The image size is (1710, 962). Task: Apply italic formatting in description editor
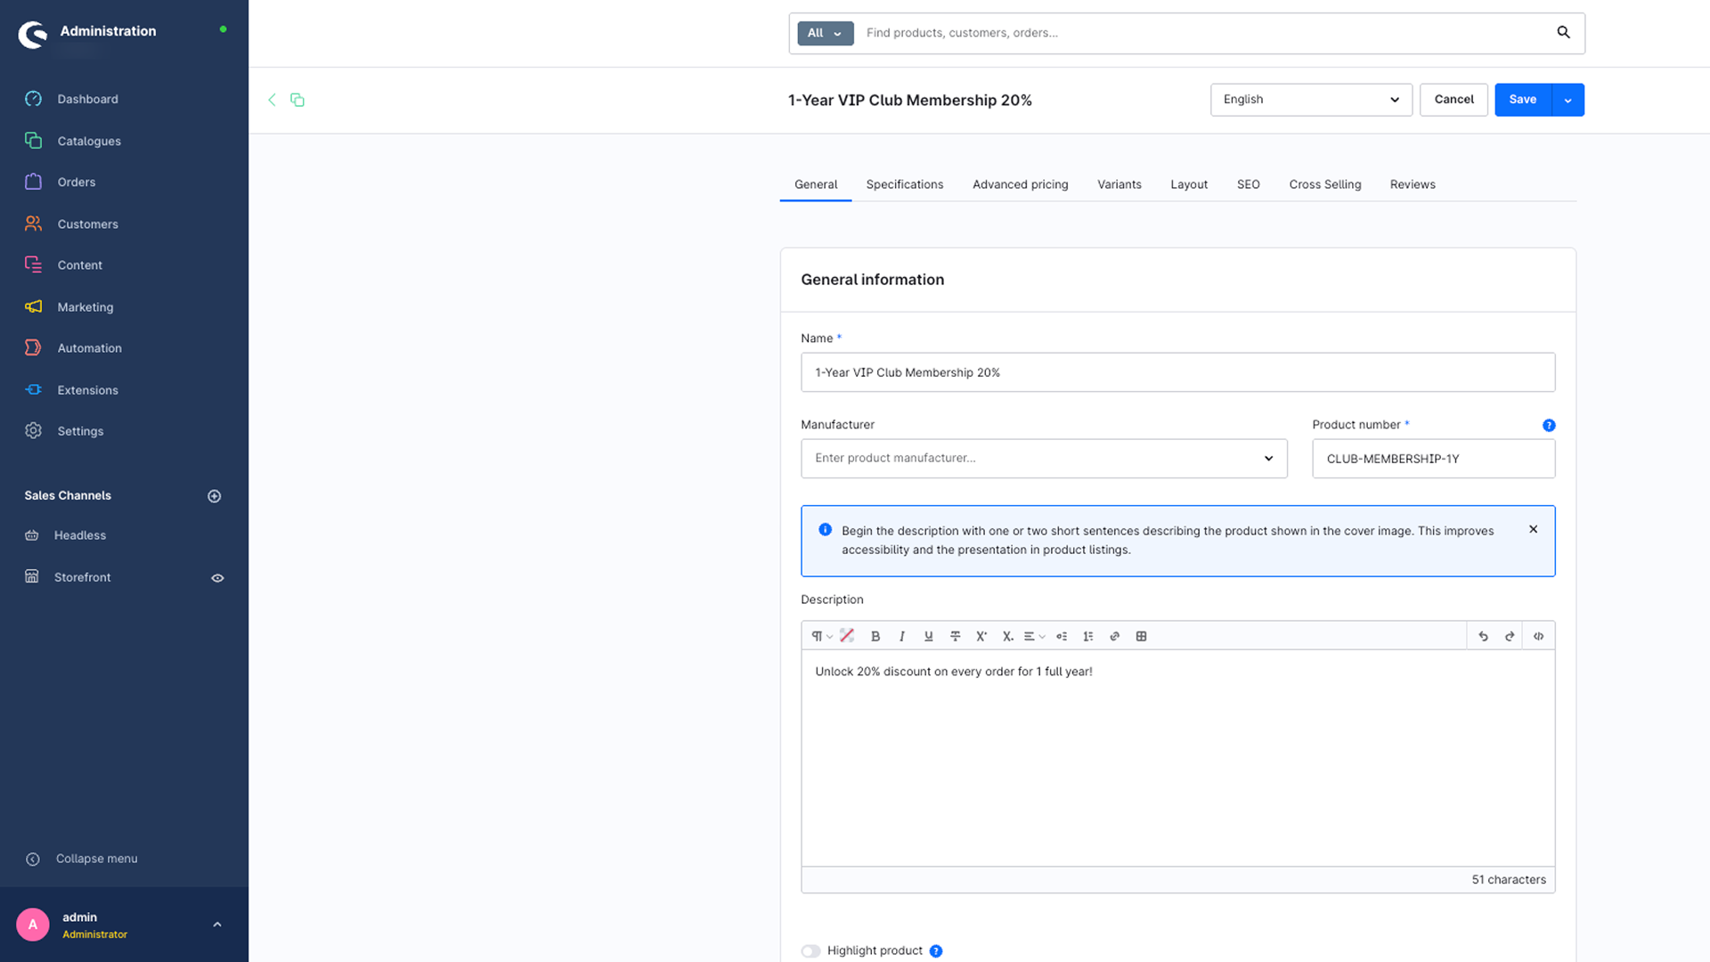[x=902, y=636]
